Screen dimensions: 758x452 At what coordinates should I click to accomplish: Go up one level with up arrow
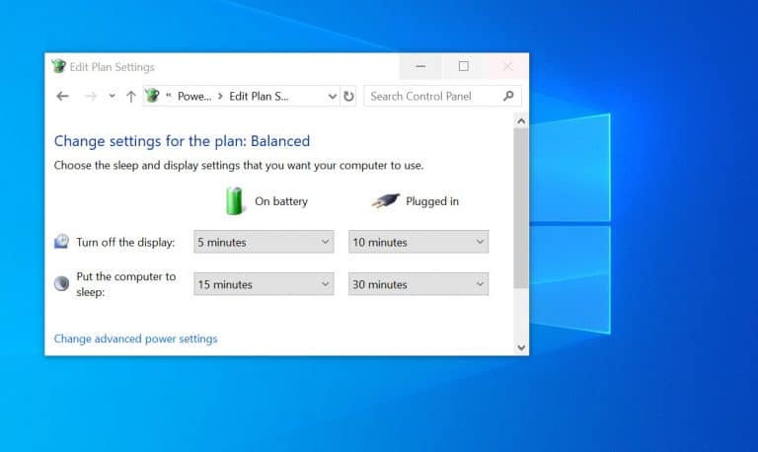(131, 96)
